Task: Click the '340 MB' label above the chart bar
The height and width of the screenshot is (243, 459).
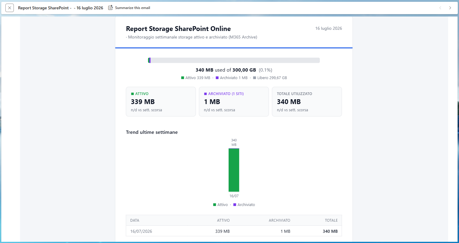Action: coord(234,143)
